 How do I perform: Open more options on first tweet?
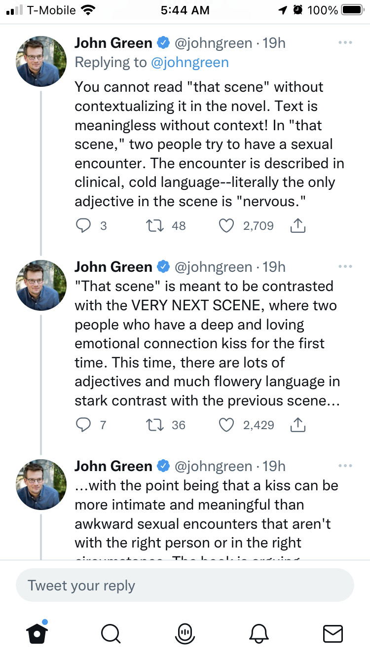pos(345,43)
